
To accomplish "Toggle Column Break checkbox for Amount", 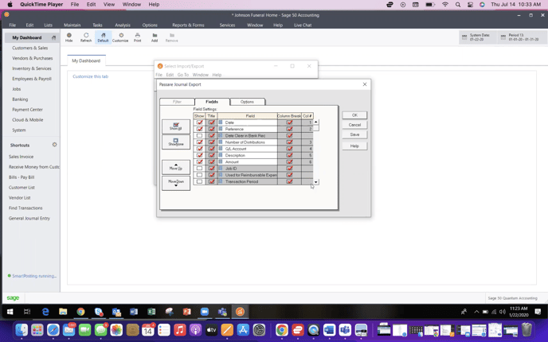I will 289,161.
